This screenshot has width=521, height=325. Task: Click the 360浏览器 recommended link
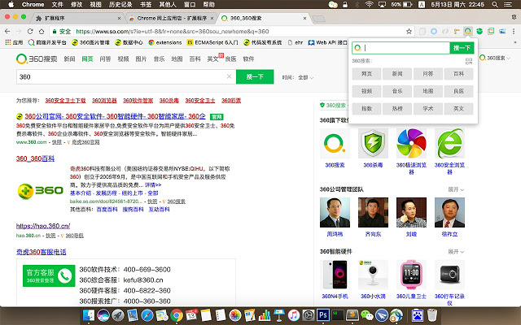click(x=104, y=101)
